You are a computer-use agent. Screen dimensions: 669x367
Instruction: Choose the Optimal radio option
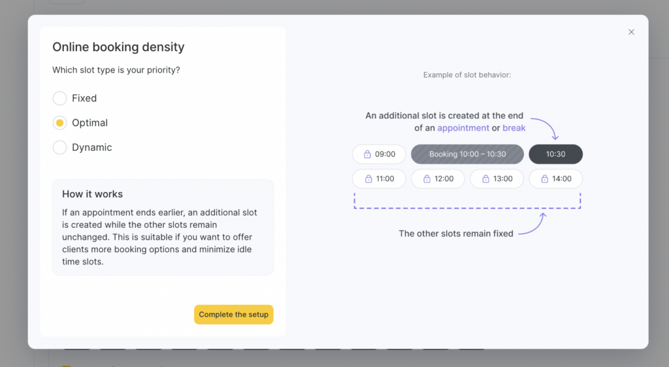pos(60,123)
